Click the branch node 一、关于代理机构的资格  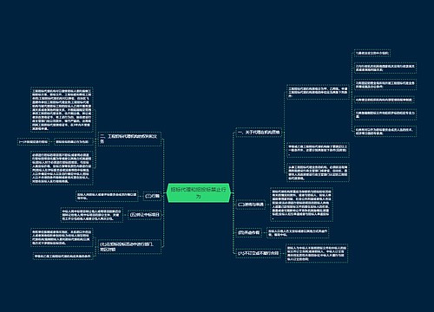(x=259, y=133)
